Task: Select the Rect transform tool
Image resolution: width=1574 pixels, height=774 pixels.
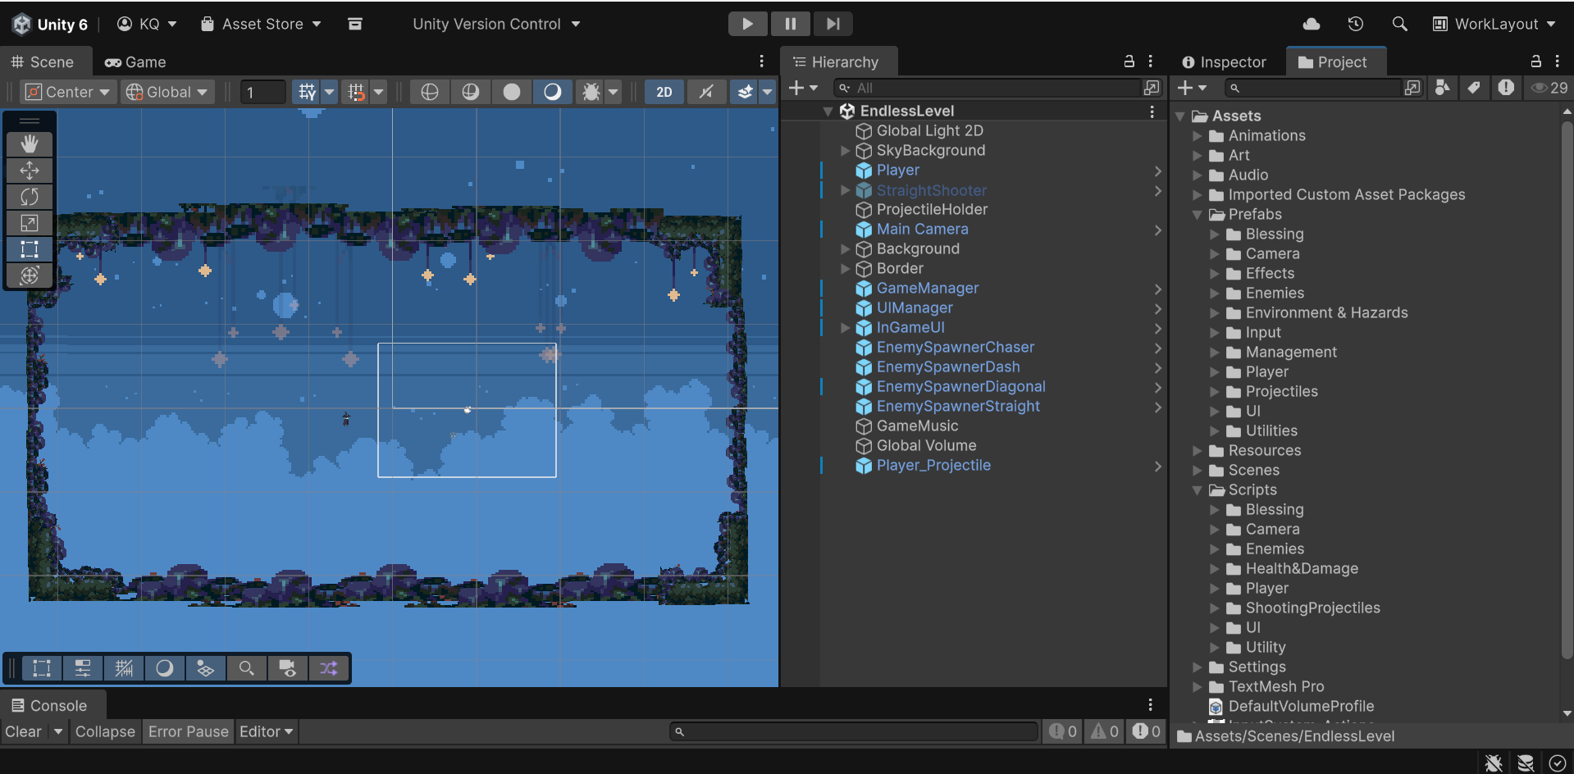Action: [30, 249]
